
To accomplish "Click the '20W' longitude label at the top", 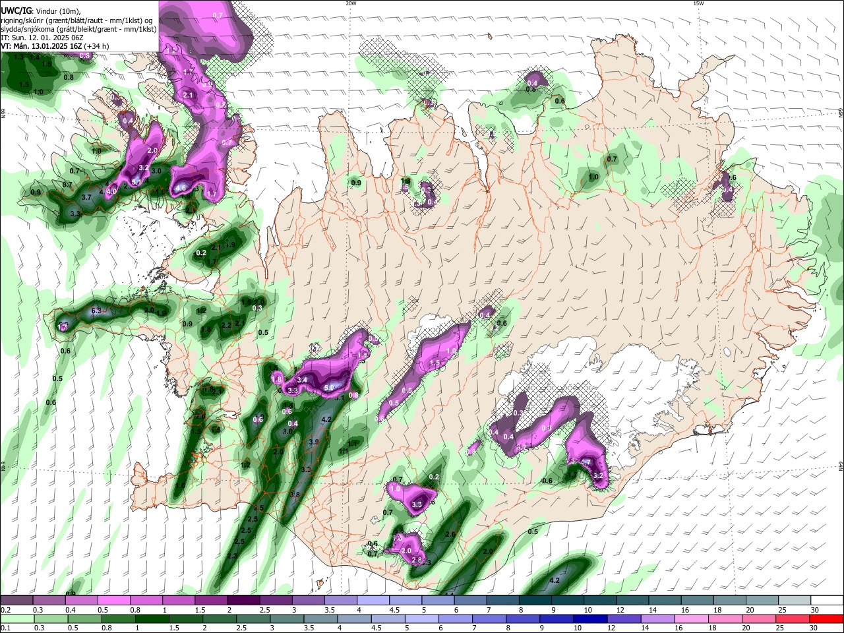I will [351, 3].
